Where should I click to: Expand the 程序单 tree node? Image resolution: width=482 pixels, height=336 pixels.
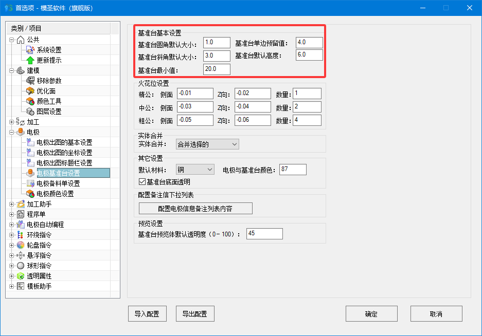12,214
